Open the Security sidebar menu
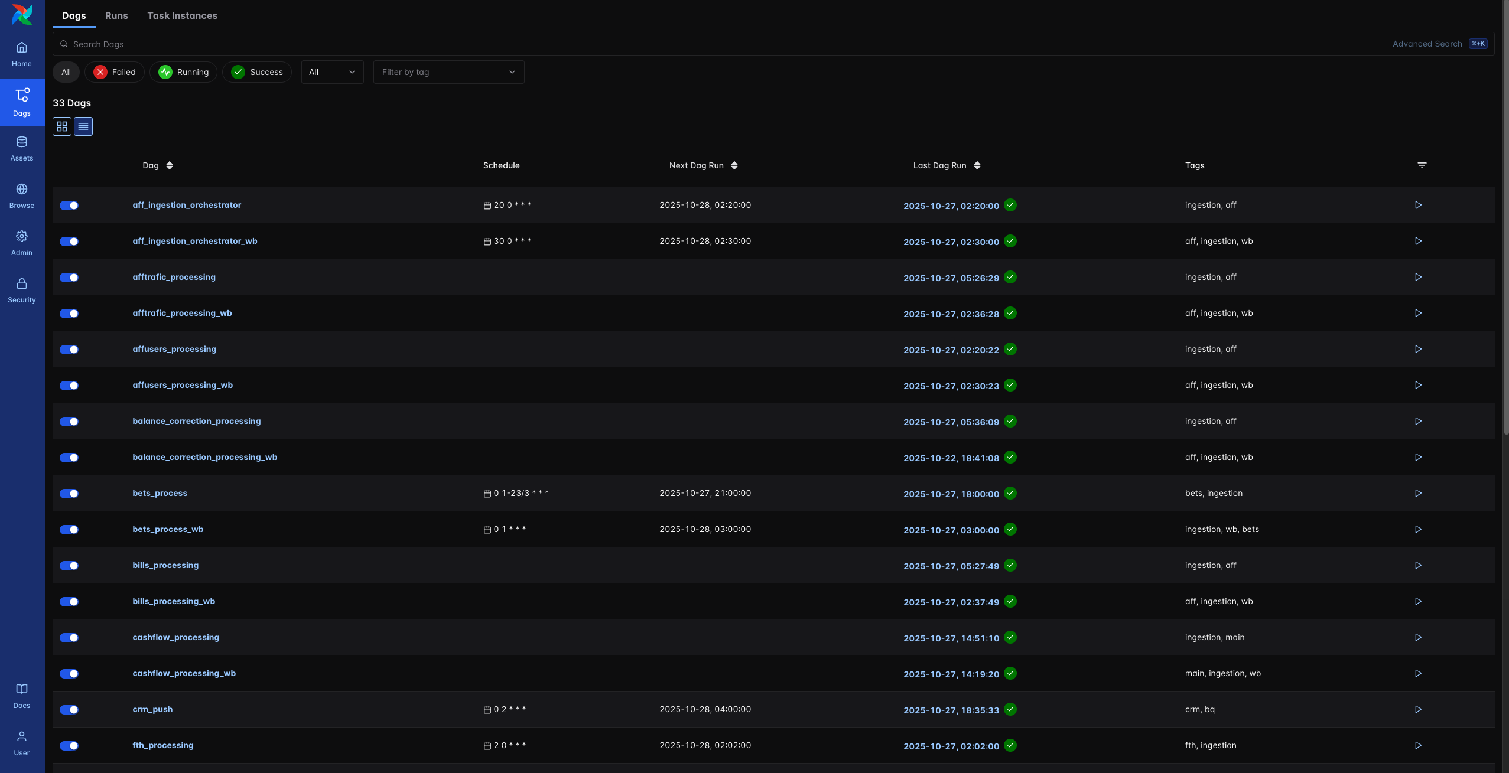 pyautogui.click(x=22, y=291)
